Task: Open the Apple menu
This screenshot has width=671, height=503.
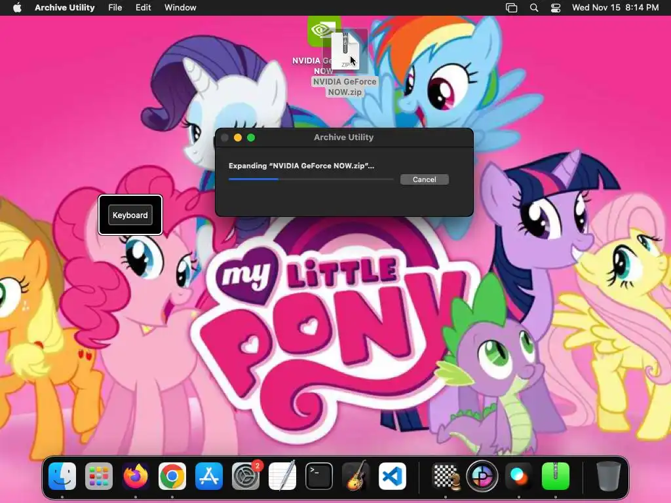Action: click(x=17, y=7)
